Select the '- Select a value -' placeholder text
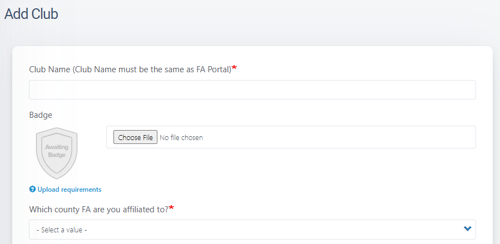The height and width of the screenshot is (244, 500). click(x=62, y=230)
